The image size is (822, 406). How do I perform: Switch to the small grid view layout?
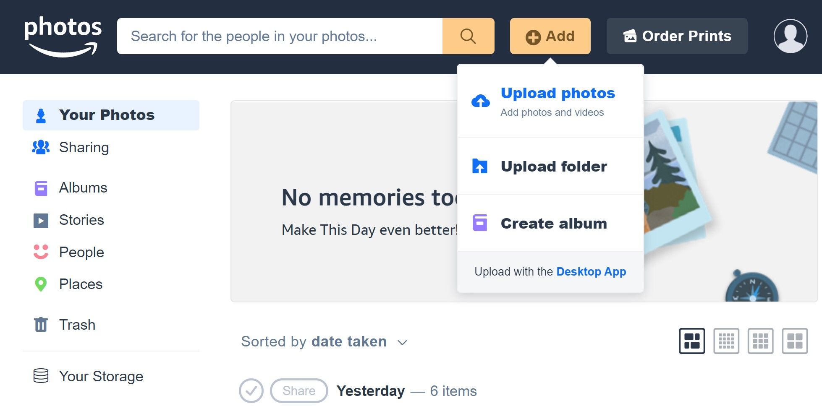(x=727, y=341)
